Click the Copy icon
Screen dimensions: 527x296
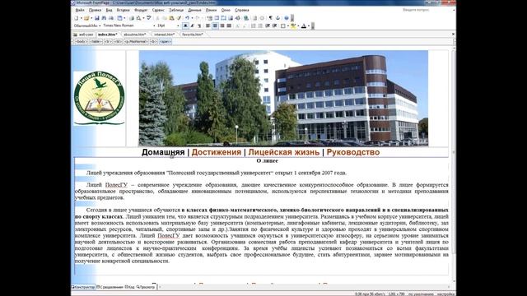click(x=165, y=18)
